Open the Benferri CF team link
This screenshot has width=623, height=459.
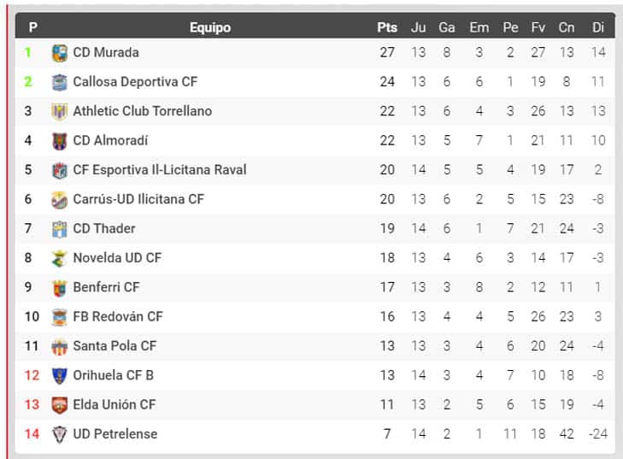coord(106,287)
